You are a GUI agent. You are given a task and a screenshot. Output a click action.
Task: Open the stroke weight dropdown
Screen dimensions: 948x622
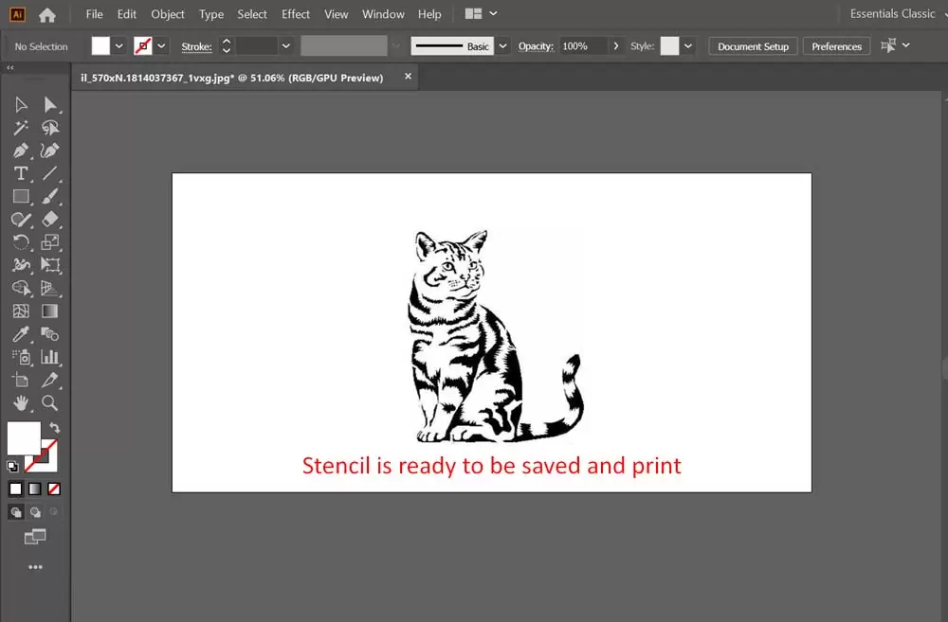coord(285,46)
